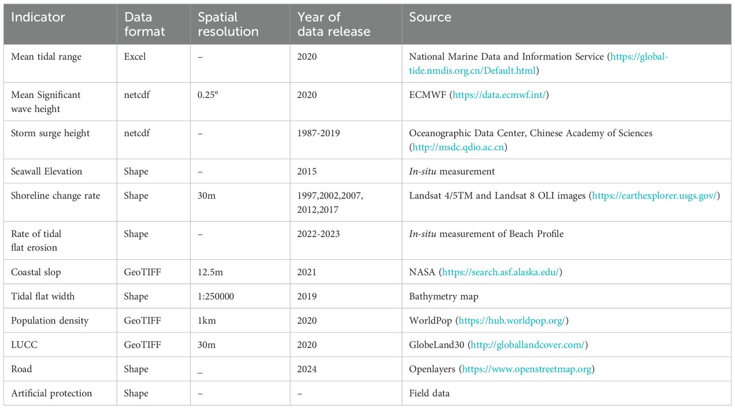Open the hub.worldpop.org link

pos(512,320)
